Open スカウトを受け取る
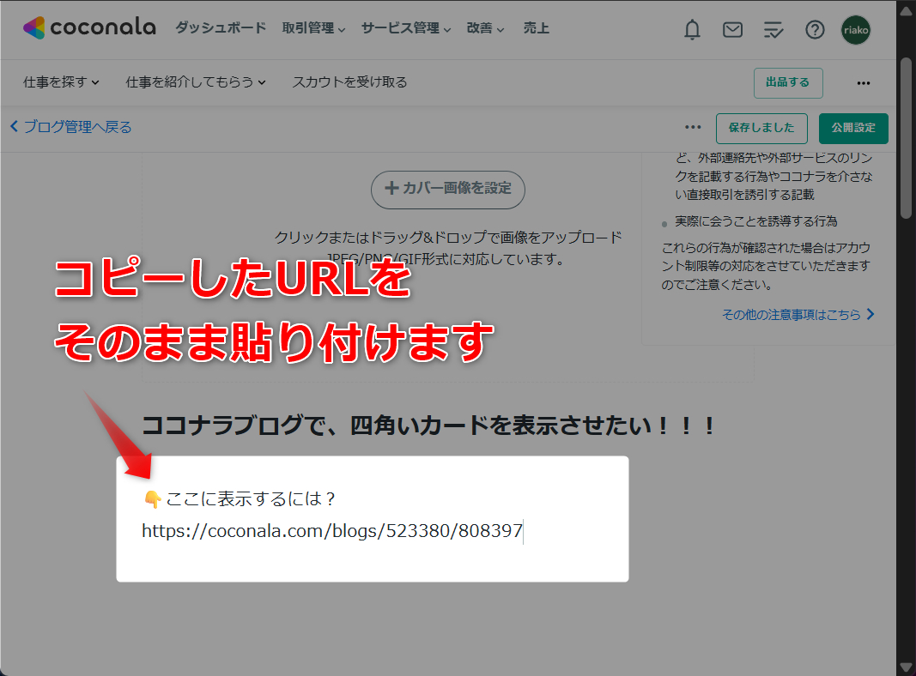 tap(349, 82)
